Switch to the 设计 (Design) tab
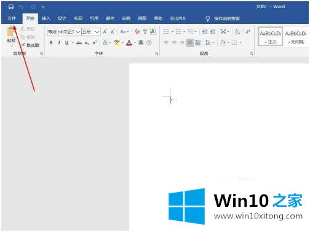The height and width of the screenshot is (232, 310). point(62,18)
